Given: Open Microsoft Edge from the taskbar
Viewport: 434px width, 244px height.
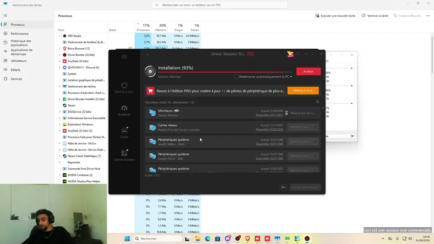Looking at the screenshot, I should point(208,239).
